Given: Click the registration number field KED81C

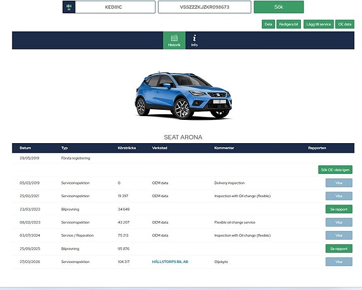Looking at the screenshot, I should pos(115,7).
